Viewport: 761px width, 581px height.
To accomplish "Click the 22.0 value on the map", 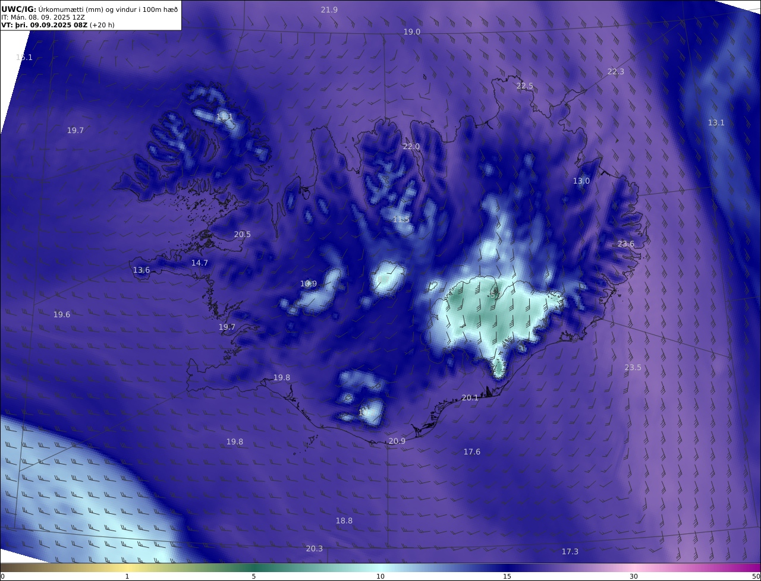I will point(411,147).
